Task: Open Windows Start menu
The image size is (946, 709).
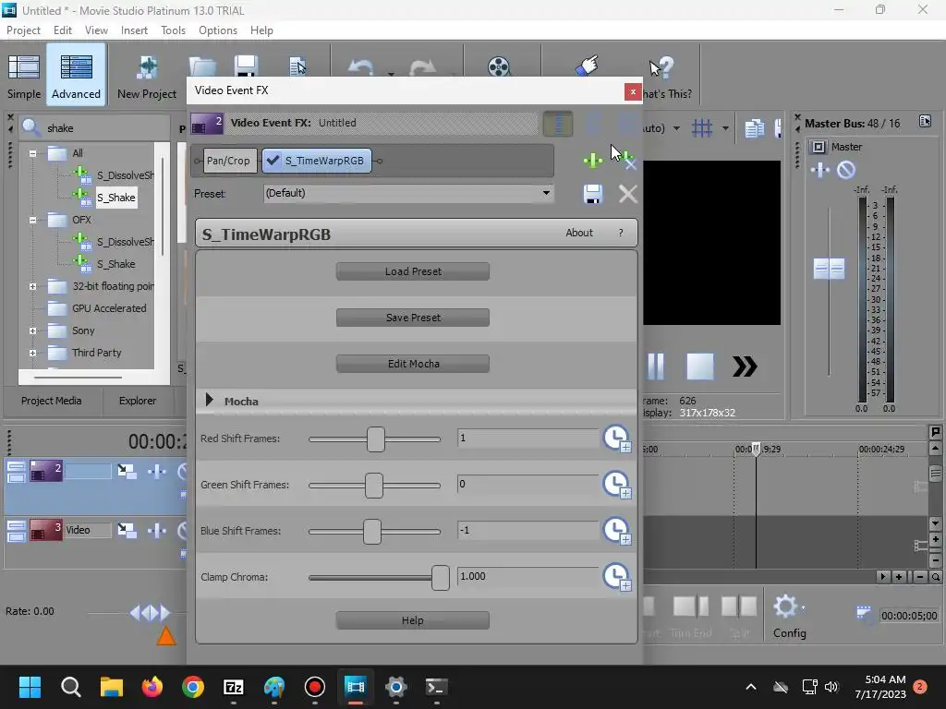Action: (x=30, y=687)
